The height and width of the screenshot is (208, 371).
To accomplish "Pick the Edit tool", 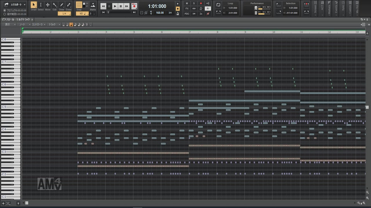I will pos(54,5).
